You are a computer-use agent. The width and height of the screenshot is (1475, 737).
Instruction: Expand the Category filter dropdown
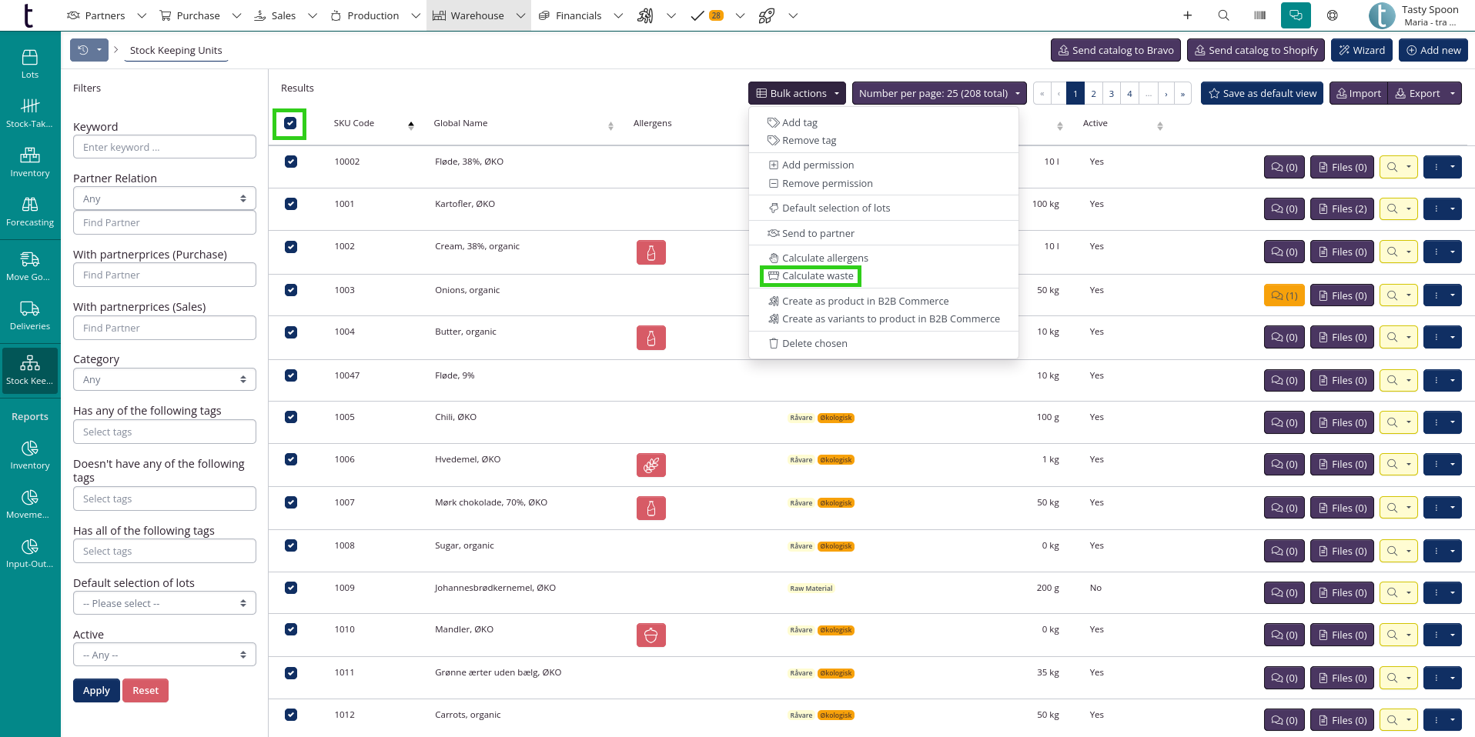point(164,379)
